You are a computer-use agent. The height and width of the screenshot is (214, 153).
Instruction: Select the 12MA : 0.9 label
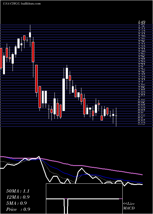18,197
